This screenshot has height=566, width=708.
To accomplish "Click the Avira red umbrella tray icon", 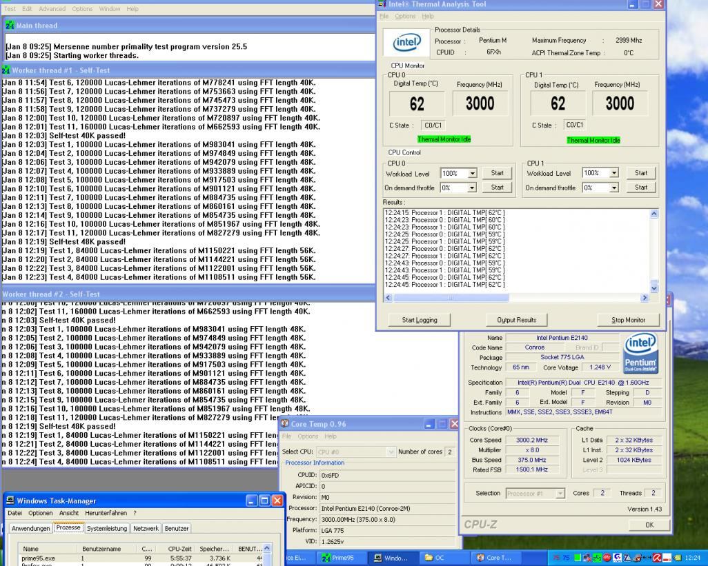I will pyautogui.click(x=657, y=558).
